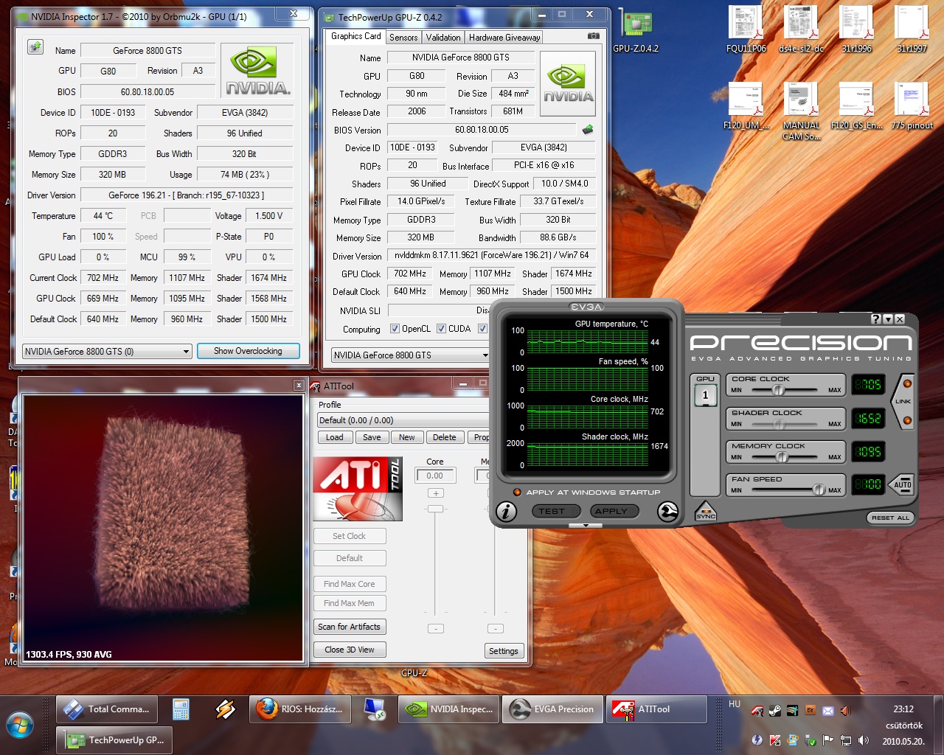
Task: Switch to the Validation tab in GPU-Z
Action: (443, 37)
